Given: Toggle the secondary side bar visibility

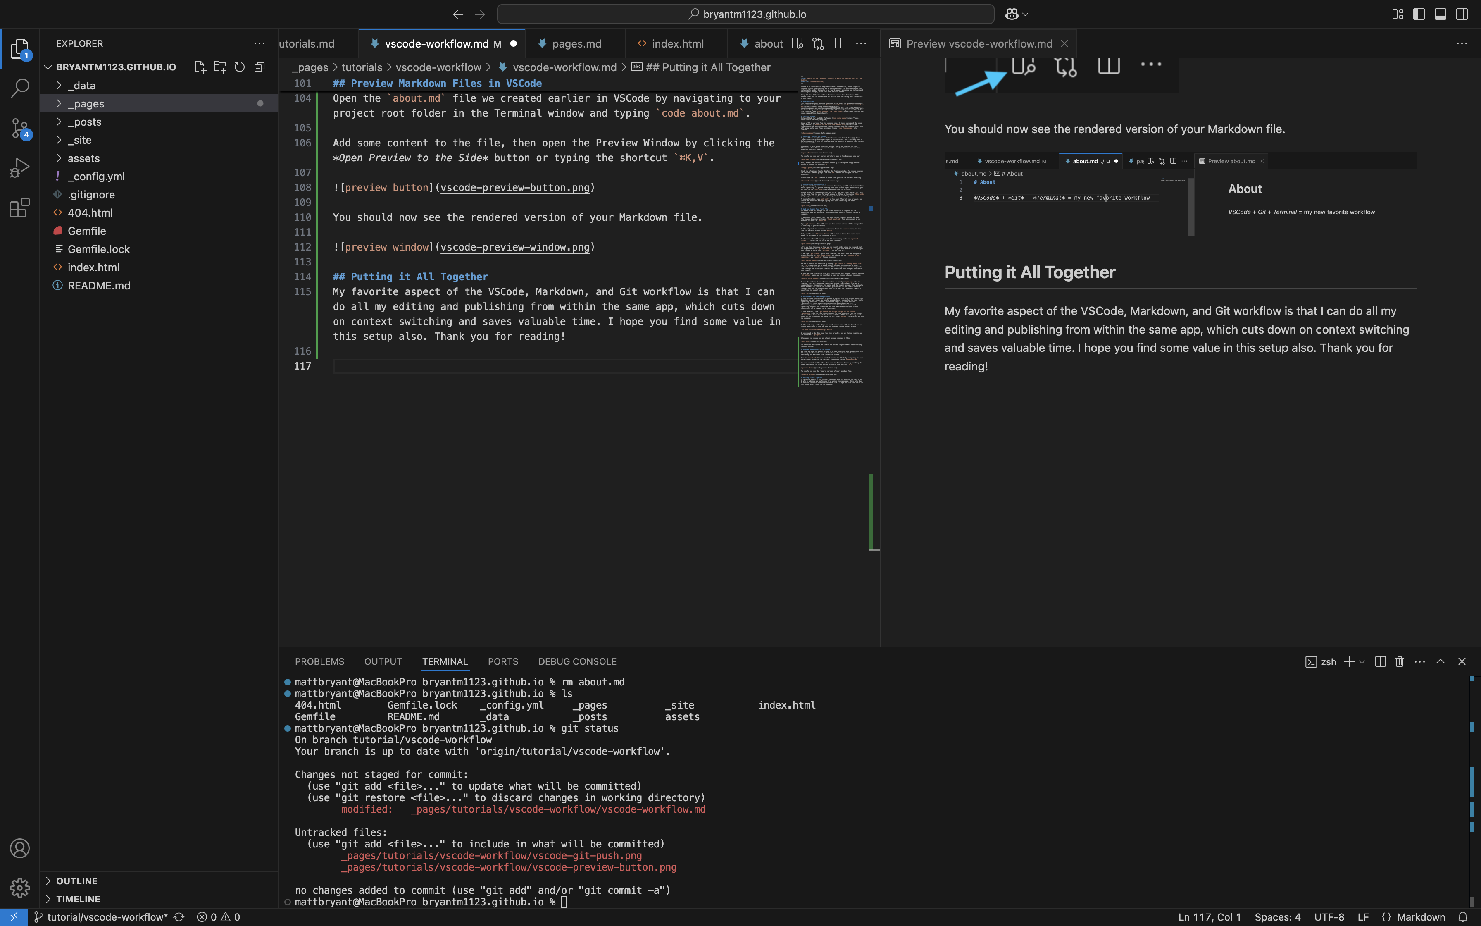Looking at the screenshot, I should 1462,14.
